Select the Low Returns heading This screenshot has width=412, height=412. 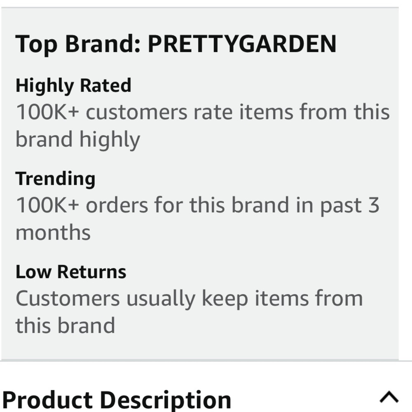click(x=71, y=272)
